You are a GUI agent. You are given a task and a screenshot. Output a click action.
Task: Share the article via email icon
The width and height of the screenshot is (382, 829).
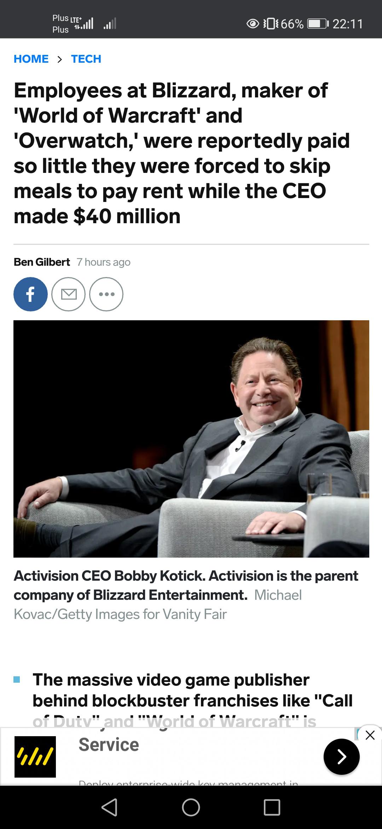tap(69, 294)
